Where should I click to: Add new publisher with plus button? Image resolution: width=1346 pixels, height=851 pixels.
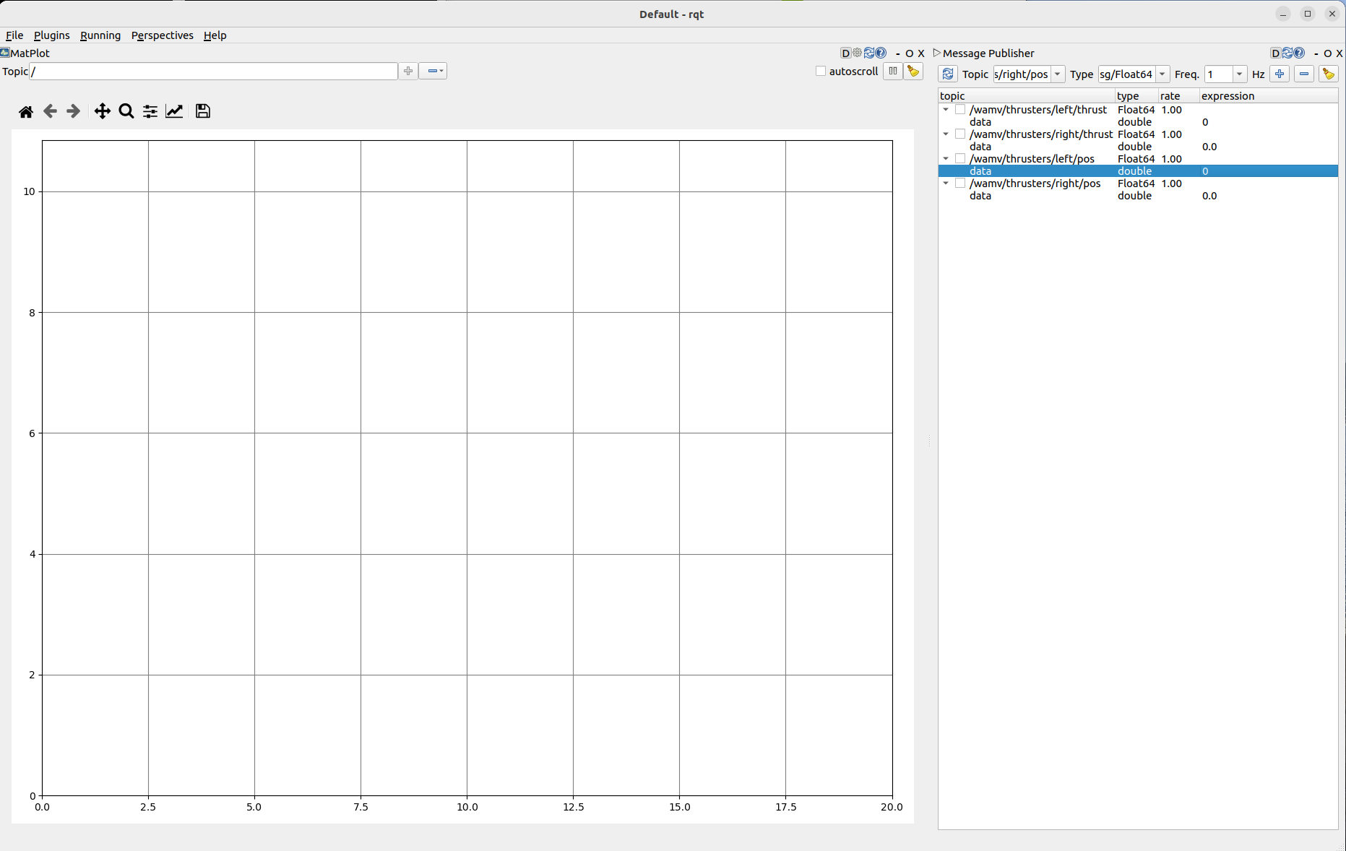pos(1280,74)
